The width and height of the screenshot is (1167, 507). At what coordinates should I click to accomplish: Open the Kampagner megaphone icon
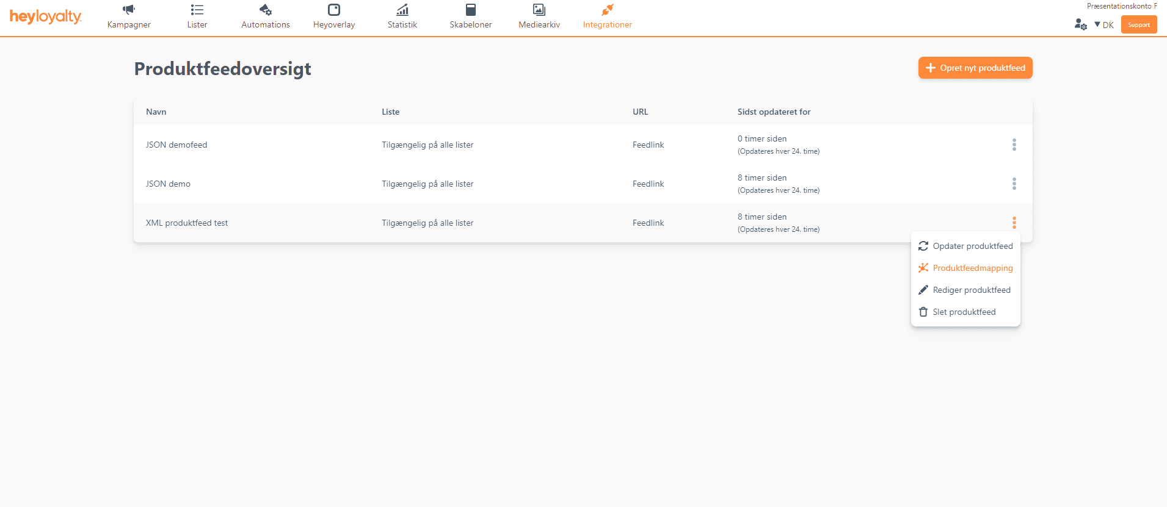128,10
